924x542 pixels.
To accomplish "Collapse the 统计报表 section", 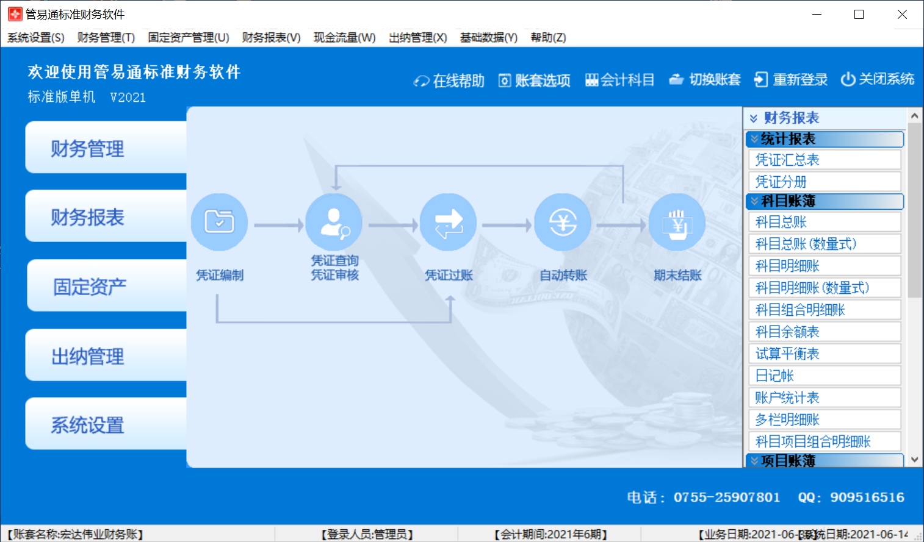I will coord(755,139).
